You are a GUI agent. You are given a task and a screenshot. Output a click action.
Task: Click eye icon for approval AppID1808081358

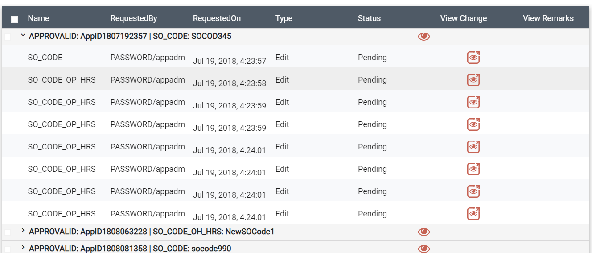click(424, 249)
